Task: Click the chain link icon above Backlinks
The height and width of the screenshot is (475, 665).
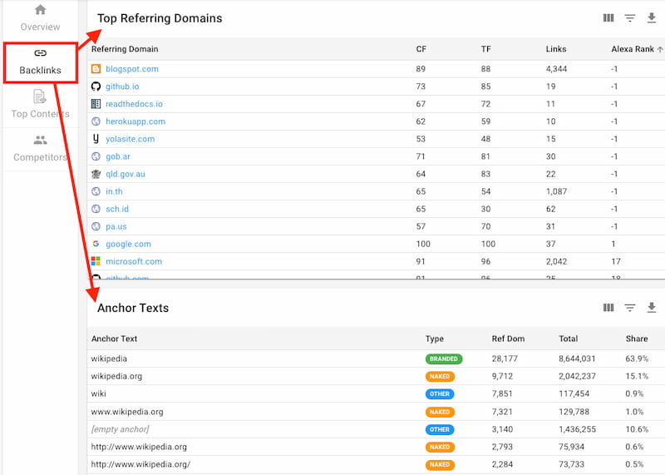Action: click(x=40, y=53)
